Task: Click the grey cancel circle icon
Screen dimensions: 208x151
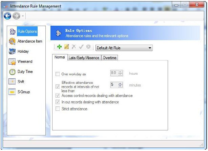Action: 88,47
